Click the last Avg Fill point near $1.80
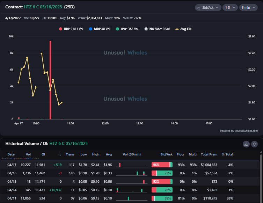This screenshot has width=263, height=203. pos(61,103)
